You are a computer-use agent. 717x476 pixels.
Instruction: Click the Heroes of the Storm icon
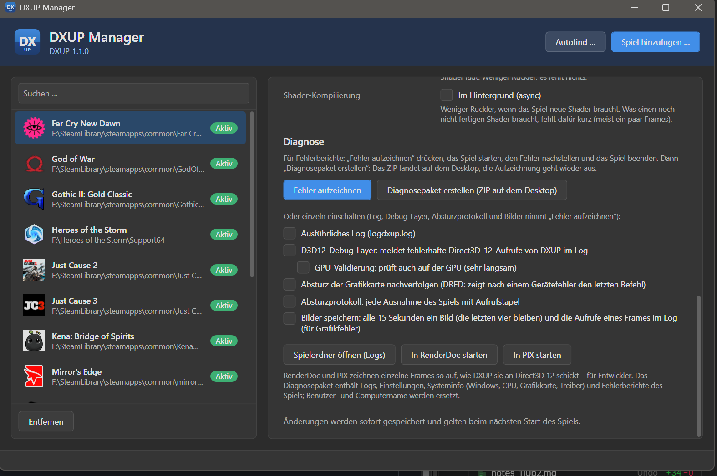(x=34, y=234)
